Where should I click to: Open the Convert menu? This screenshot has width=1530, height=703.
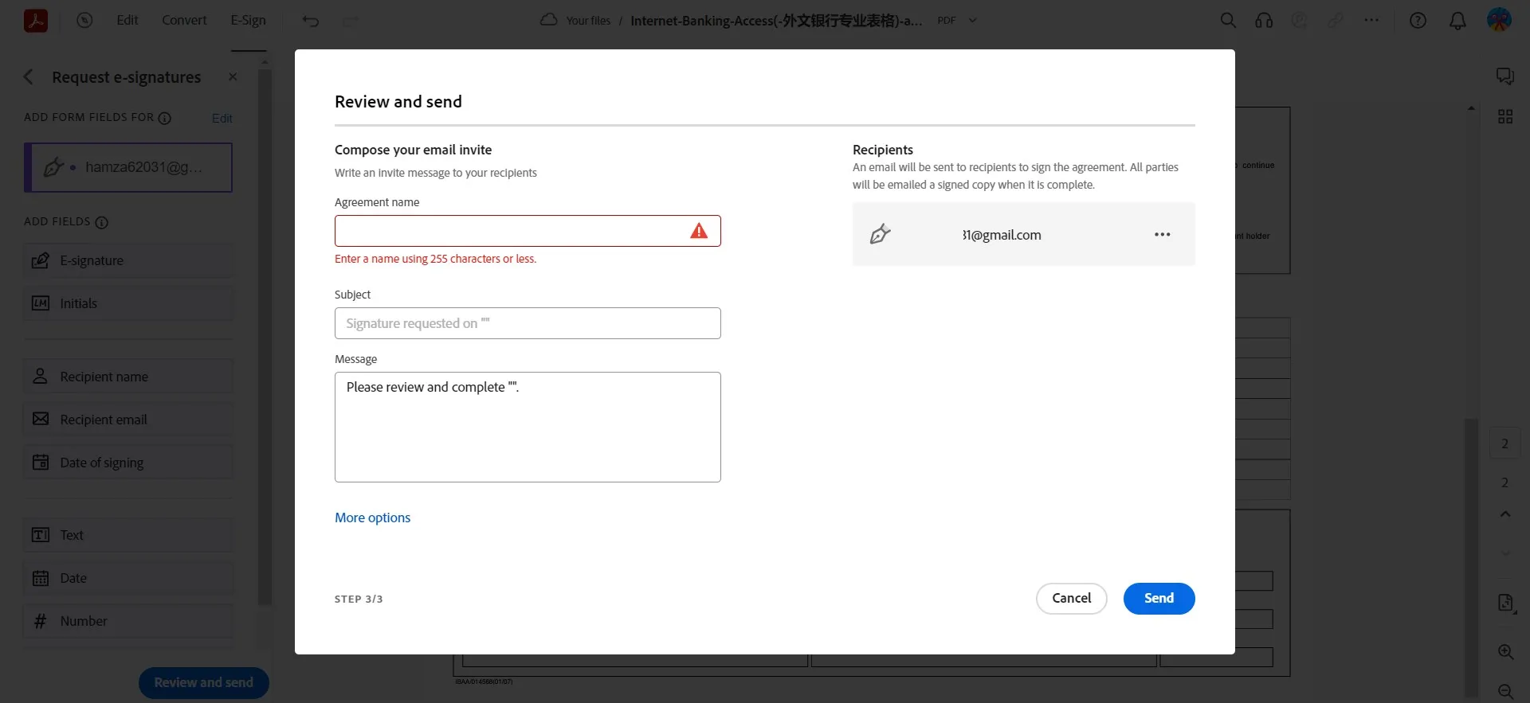tap(184, 21)
